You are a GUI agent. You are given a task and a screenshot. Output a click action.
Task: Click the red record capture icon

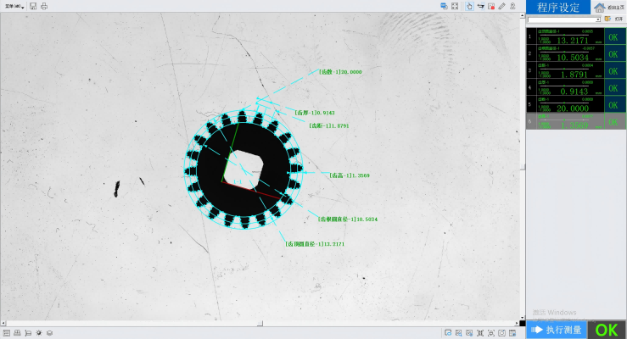click(x=490, y=6)
